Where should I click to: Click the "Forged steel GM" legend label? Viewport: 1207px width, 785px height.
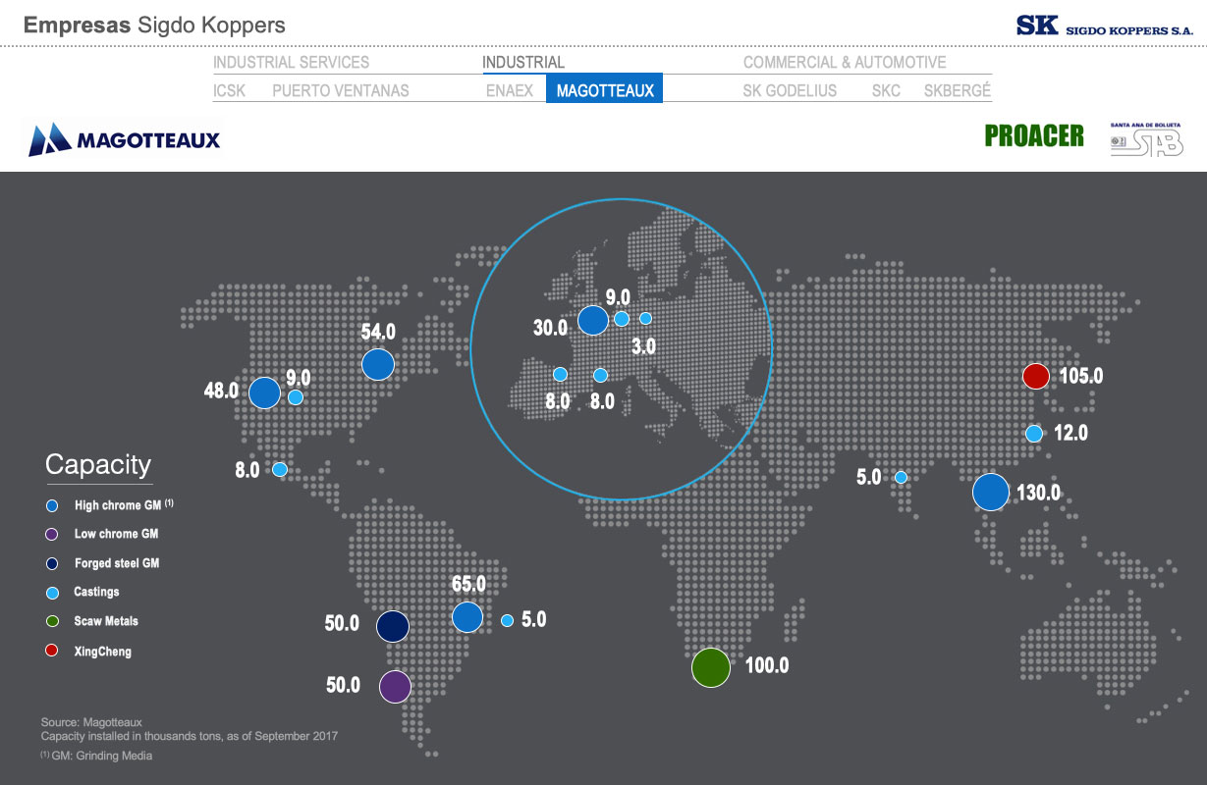click(x=117, y=564)
